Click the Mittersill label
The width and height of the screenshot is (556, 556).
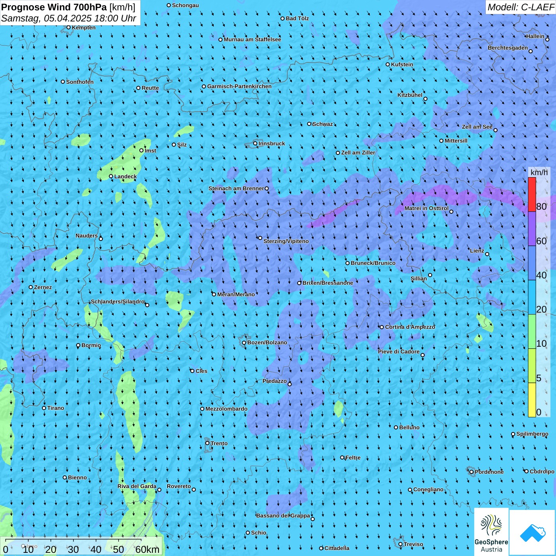coord(456,141)
